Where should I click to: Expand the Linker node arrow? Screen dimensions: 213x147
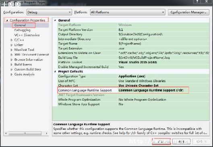pos(12,45)
